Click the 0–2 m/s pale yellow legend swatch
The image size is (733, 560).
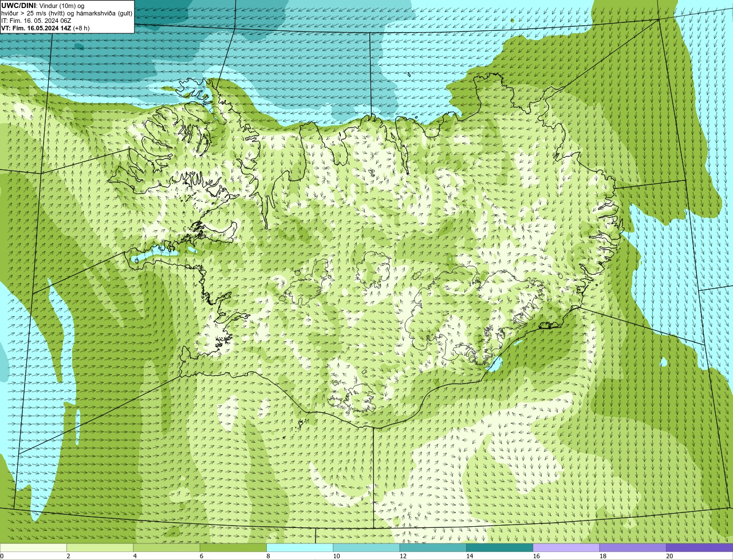pos(33,547)
